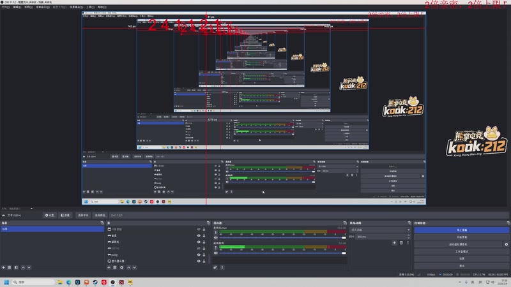Mute the 麦克风/Aux mixer channel
Viewport: 511px width, 287px height.
[215, 237]
